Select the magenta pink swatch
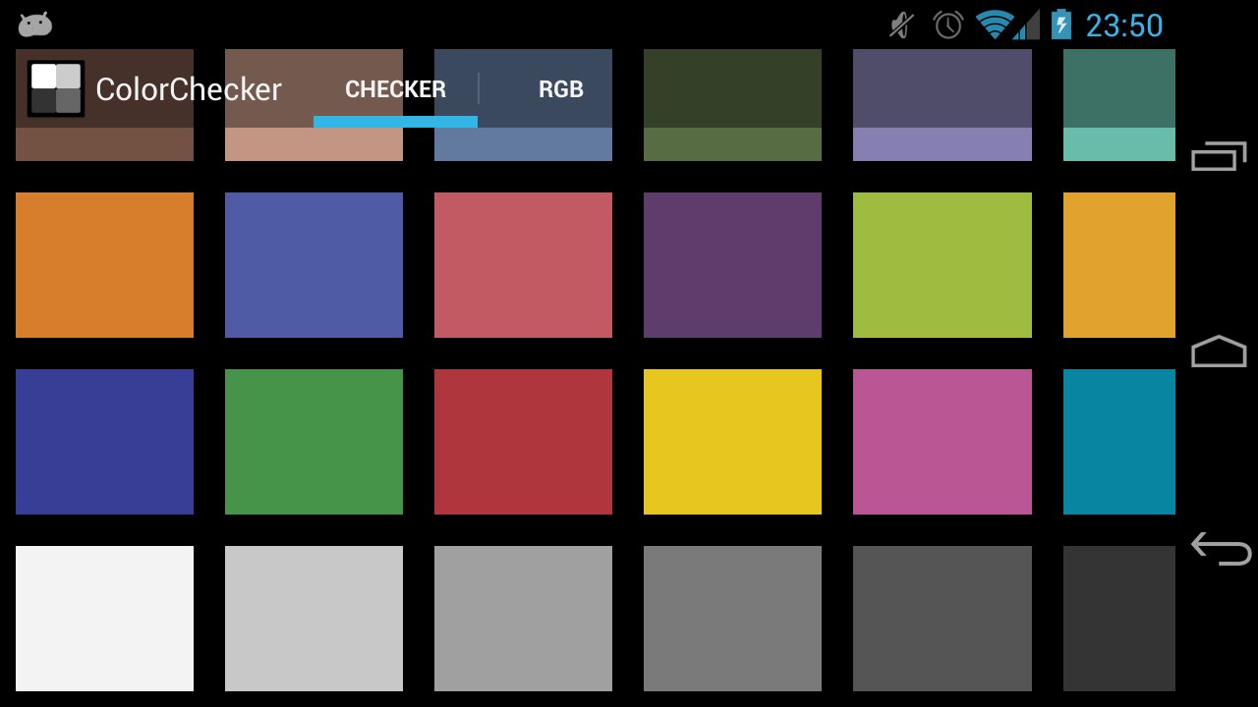This screenshot has height=707, width=1258. click(x=943, y=442)
